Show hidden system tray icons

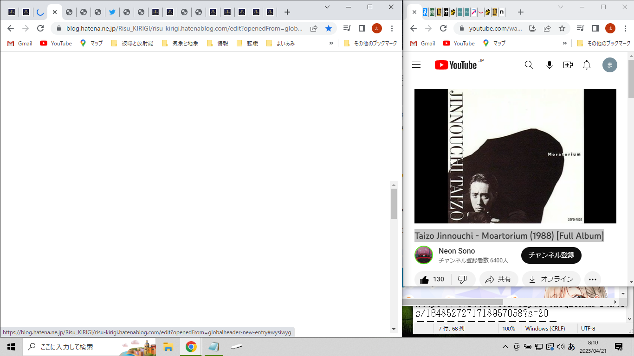(505, 347)
